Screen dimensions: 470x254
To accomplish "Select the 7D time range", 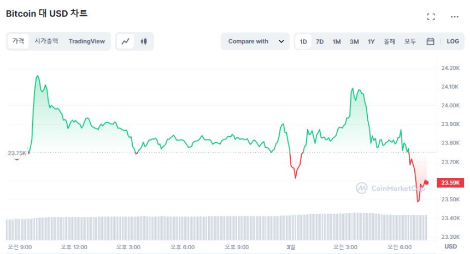I will click(320, 41).
